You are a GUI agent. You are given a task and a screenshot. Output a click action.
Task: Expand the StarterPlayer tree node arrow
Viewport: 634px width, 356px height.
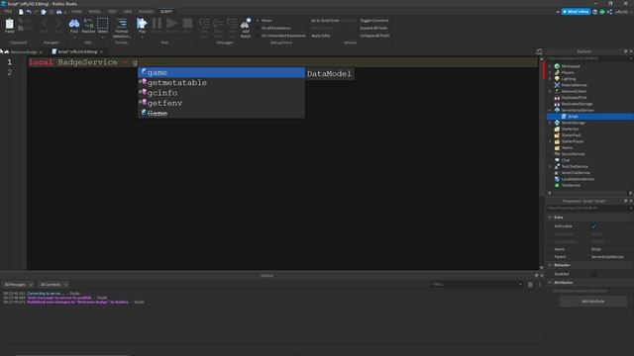pyautogui.click(x=550, y=141)
